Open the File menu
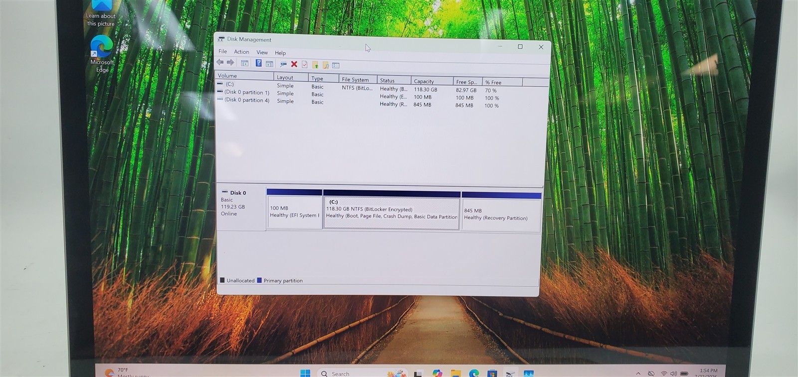Screen dimensions: 798x377 [222, 51]
